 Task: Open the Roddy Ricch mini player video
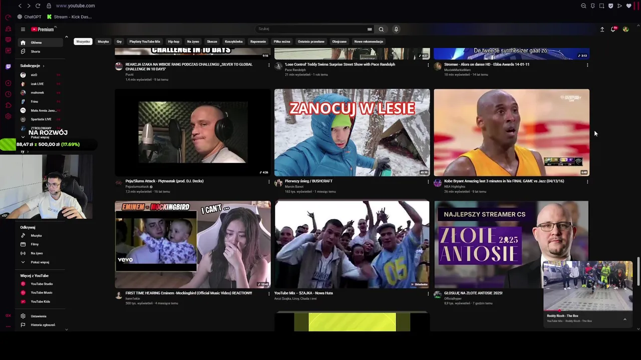[587, 286]
